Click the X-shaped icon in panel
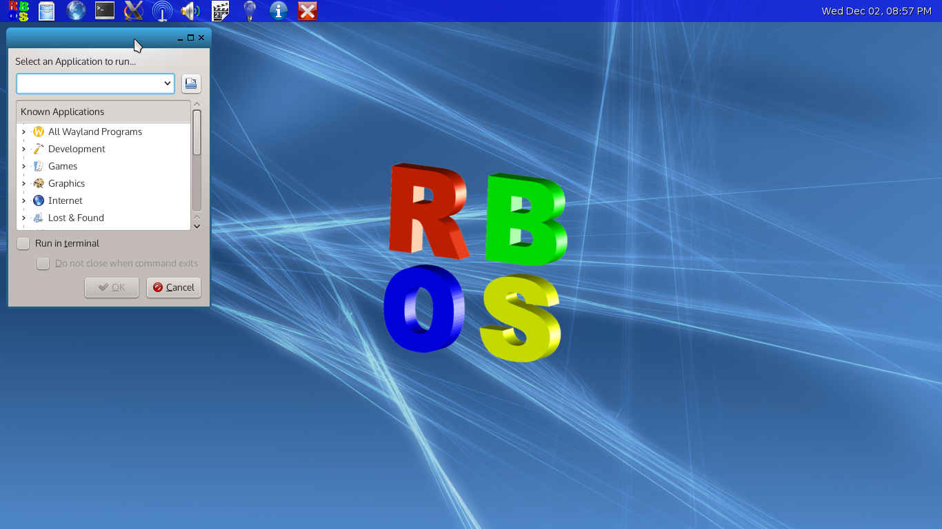The width and height of the screenshot is (942, 529). [x=133, y=11]
